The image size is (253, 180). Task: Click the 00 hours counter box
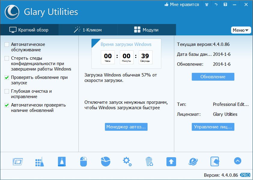[108, 57]
